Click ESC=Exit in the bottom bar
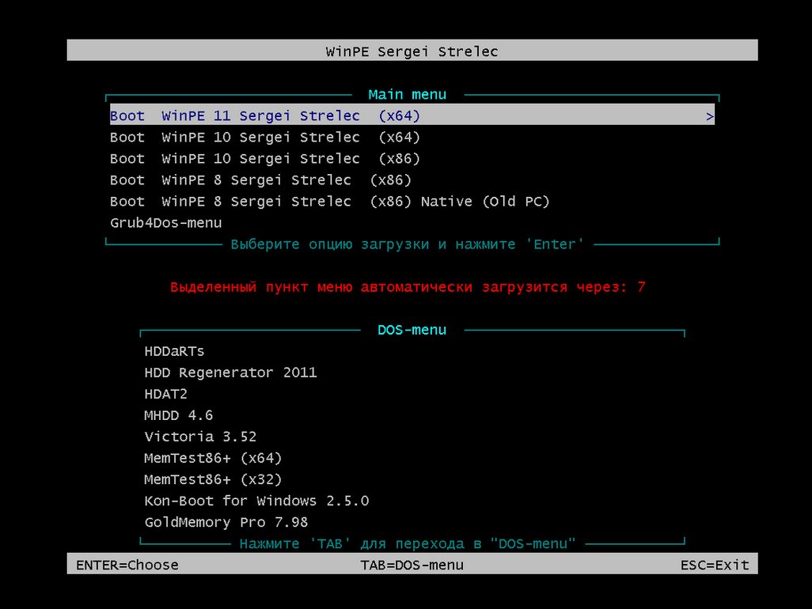Image resolution: width=812 pixels, height=609 pixels. coord(715,565)
